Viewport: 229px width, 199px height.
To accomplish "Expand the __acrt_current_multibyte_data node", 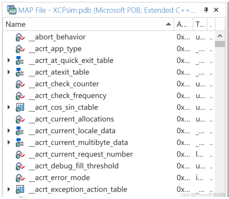I will (x=9, y=143).
